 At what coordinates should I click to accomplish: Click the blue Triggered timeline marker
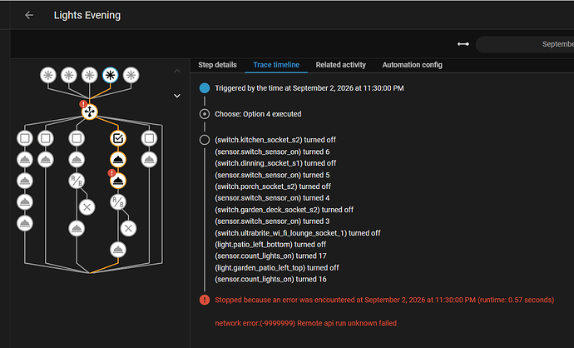(205, 88)
